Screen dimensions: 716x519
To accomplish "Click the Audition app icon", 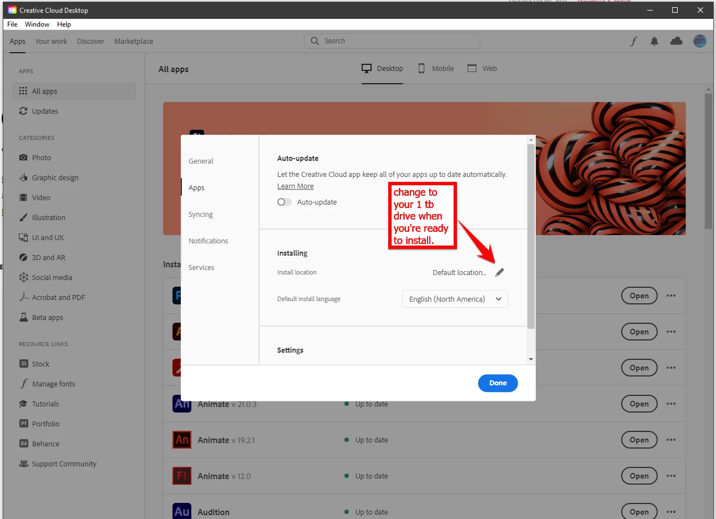I will point(182,511).
